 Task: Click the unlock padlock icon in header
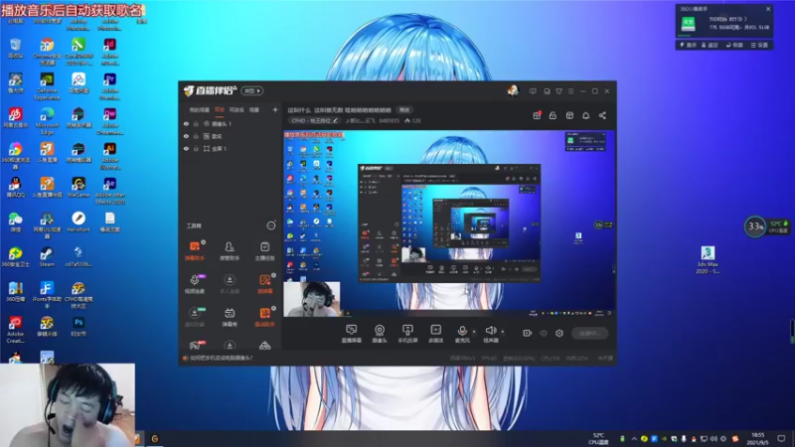click(x=553, y=115)
